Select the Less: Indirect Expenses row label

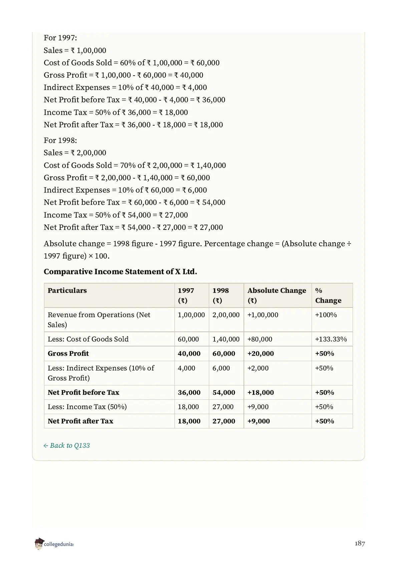click(101, 373)
